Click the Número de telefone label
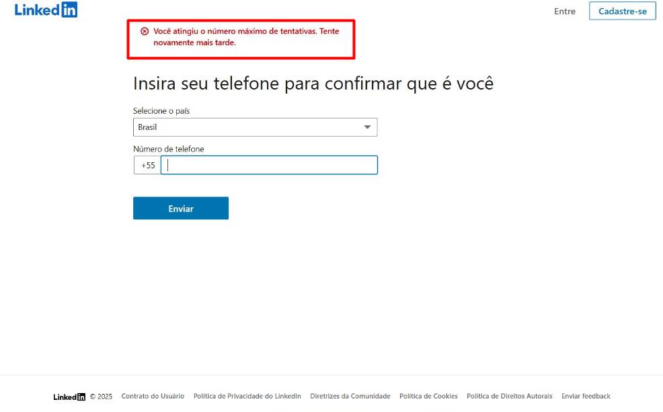The width and height of the screenshot is (663, 412). pyautogui.click(x=168, y=149)
